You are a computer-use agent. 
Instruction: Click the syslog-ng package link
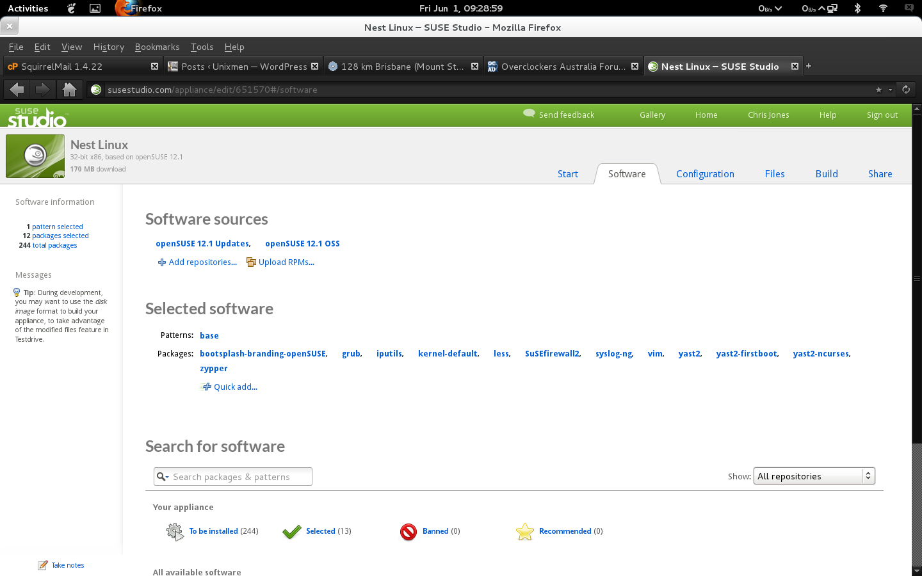tap(614, 354)
